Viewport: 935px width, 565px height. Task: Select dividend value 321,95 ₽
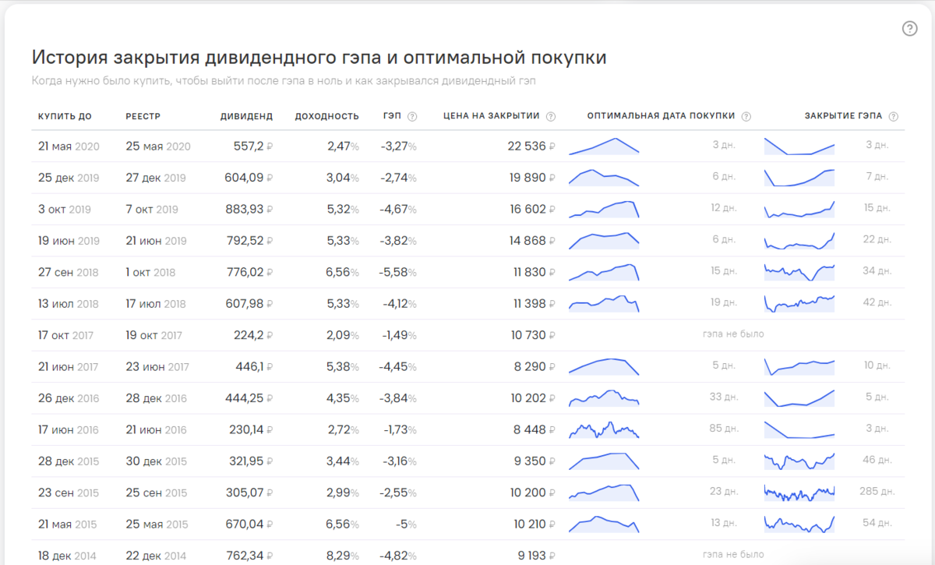coord(250,462)
